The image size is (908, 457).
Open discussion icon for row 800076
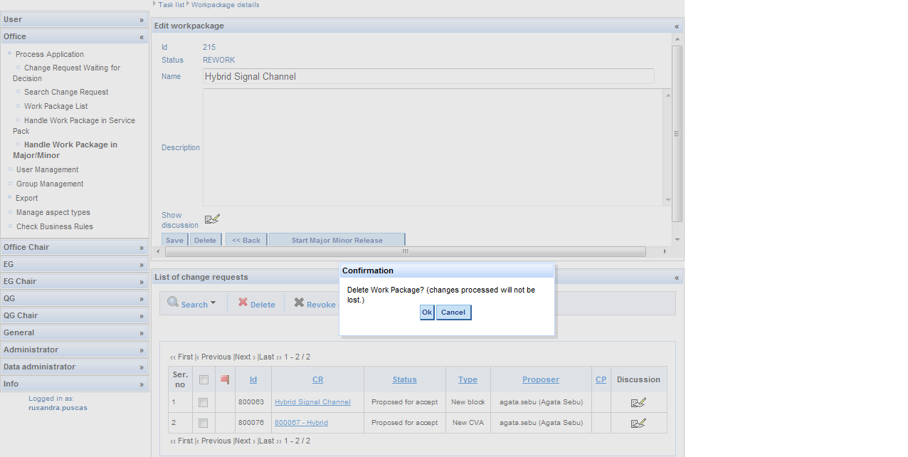tap(638, 423)
